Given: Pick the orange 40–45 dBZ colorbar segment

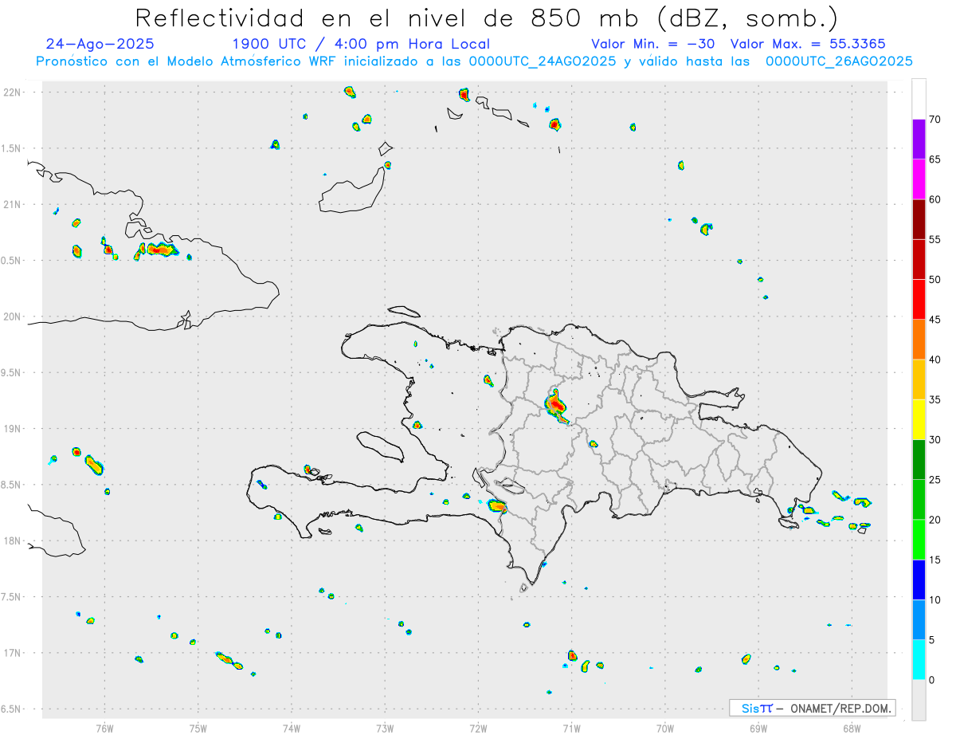Looking at the screenshot, I should pos(919,340).
